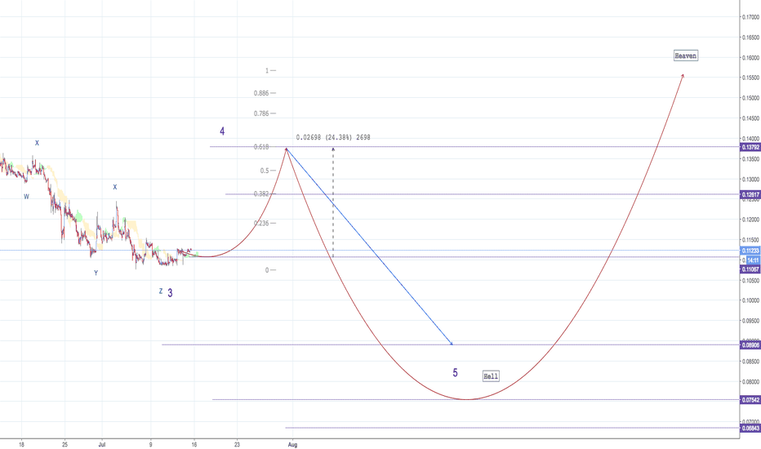Click the Fibonacci "0.786" level label

(x=261, y=113)
